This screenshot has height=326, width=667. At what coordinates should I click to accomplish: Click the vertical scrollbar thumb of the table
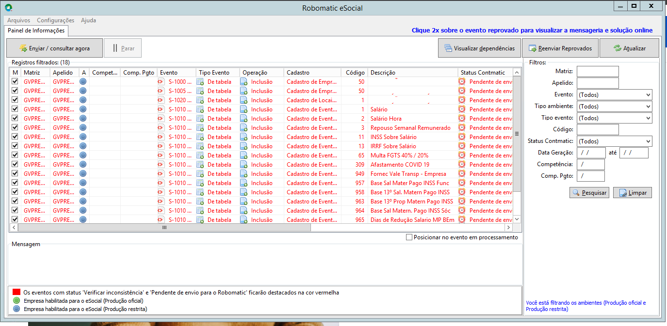click(x=517, y=134)
